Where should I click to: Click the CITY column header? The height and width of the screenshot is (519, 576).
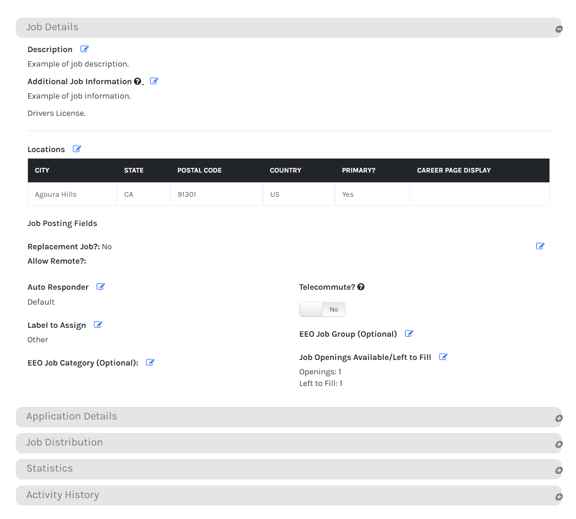(x=42, y=170)
